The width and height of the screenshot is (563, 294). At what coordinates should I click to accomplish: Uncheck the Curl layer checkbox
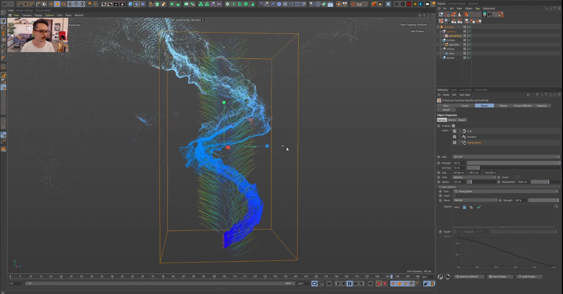click(454, 131)
